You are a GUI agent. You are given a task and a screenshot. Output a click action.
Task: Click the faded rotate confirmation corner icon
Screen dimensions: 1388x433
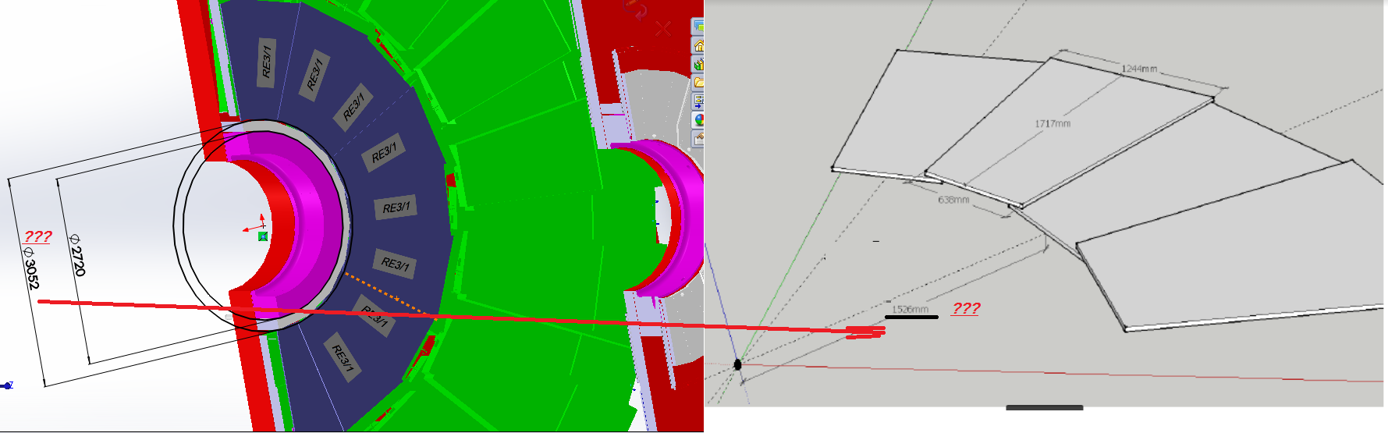637,10
